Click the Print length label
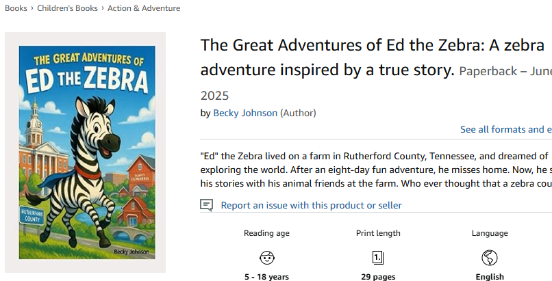Image resolution: width=552 pixels, height=281 pixels. coord(378,233)
